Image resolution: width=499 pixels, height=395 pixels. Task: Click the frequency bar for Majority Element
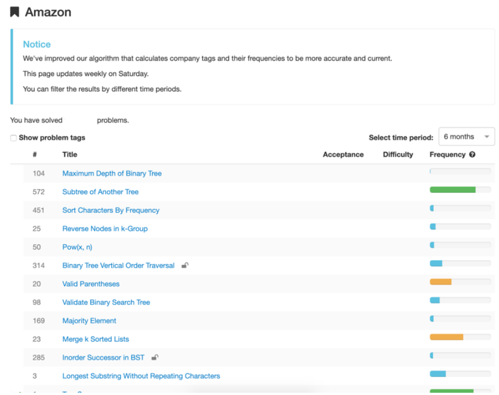(460, 319)
